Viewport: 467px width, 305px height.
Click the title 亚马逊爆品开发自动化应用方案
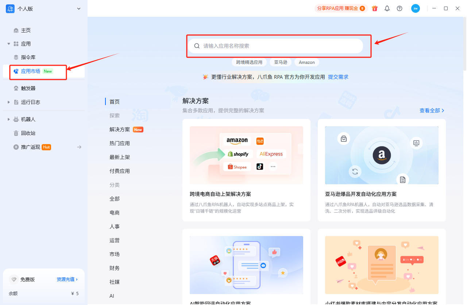(361, 194)
